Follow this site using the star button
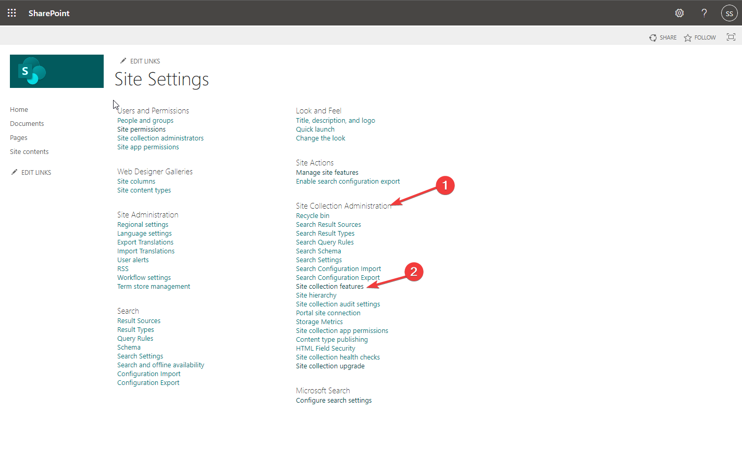 pyautogui.click(x=700, y=37)
